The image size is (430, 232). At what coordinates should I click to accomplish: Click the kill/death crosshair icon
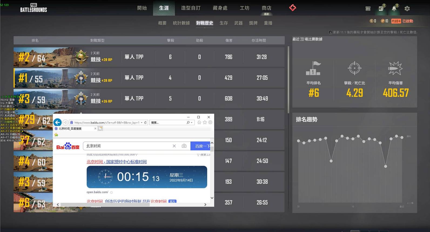click(354, 68)
